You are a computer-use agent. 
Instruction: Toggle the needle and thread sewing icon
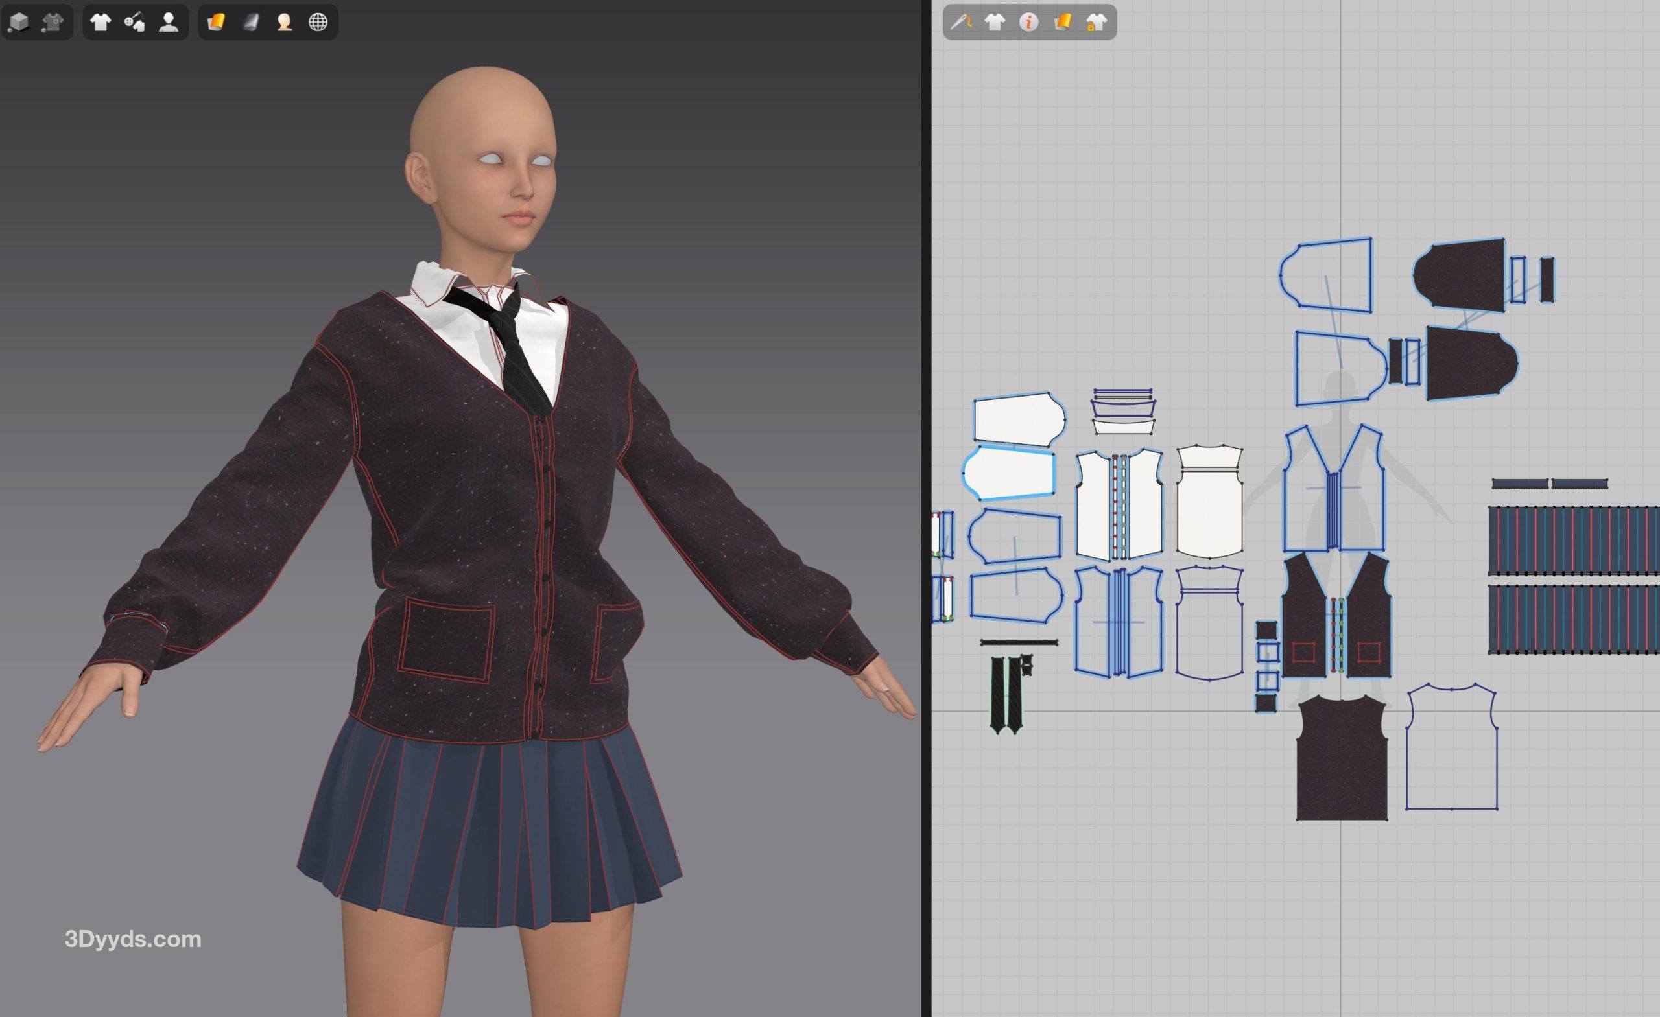[x=961, y=22]
